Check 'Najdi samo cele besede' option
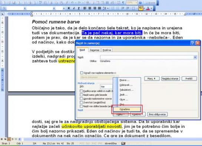The image size is (202, 146). click(81, 95)
